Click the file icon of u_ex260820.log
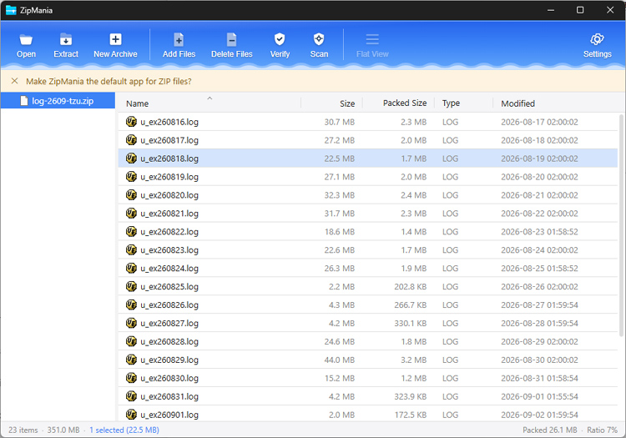The height and width of the screenshot is (438, 626). (131, 195)
